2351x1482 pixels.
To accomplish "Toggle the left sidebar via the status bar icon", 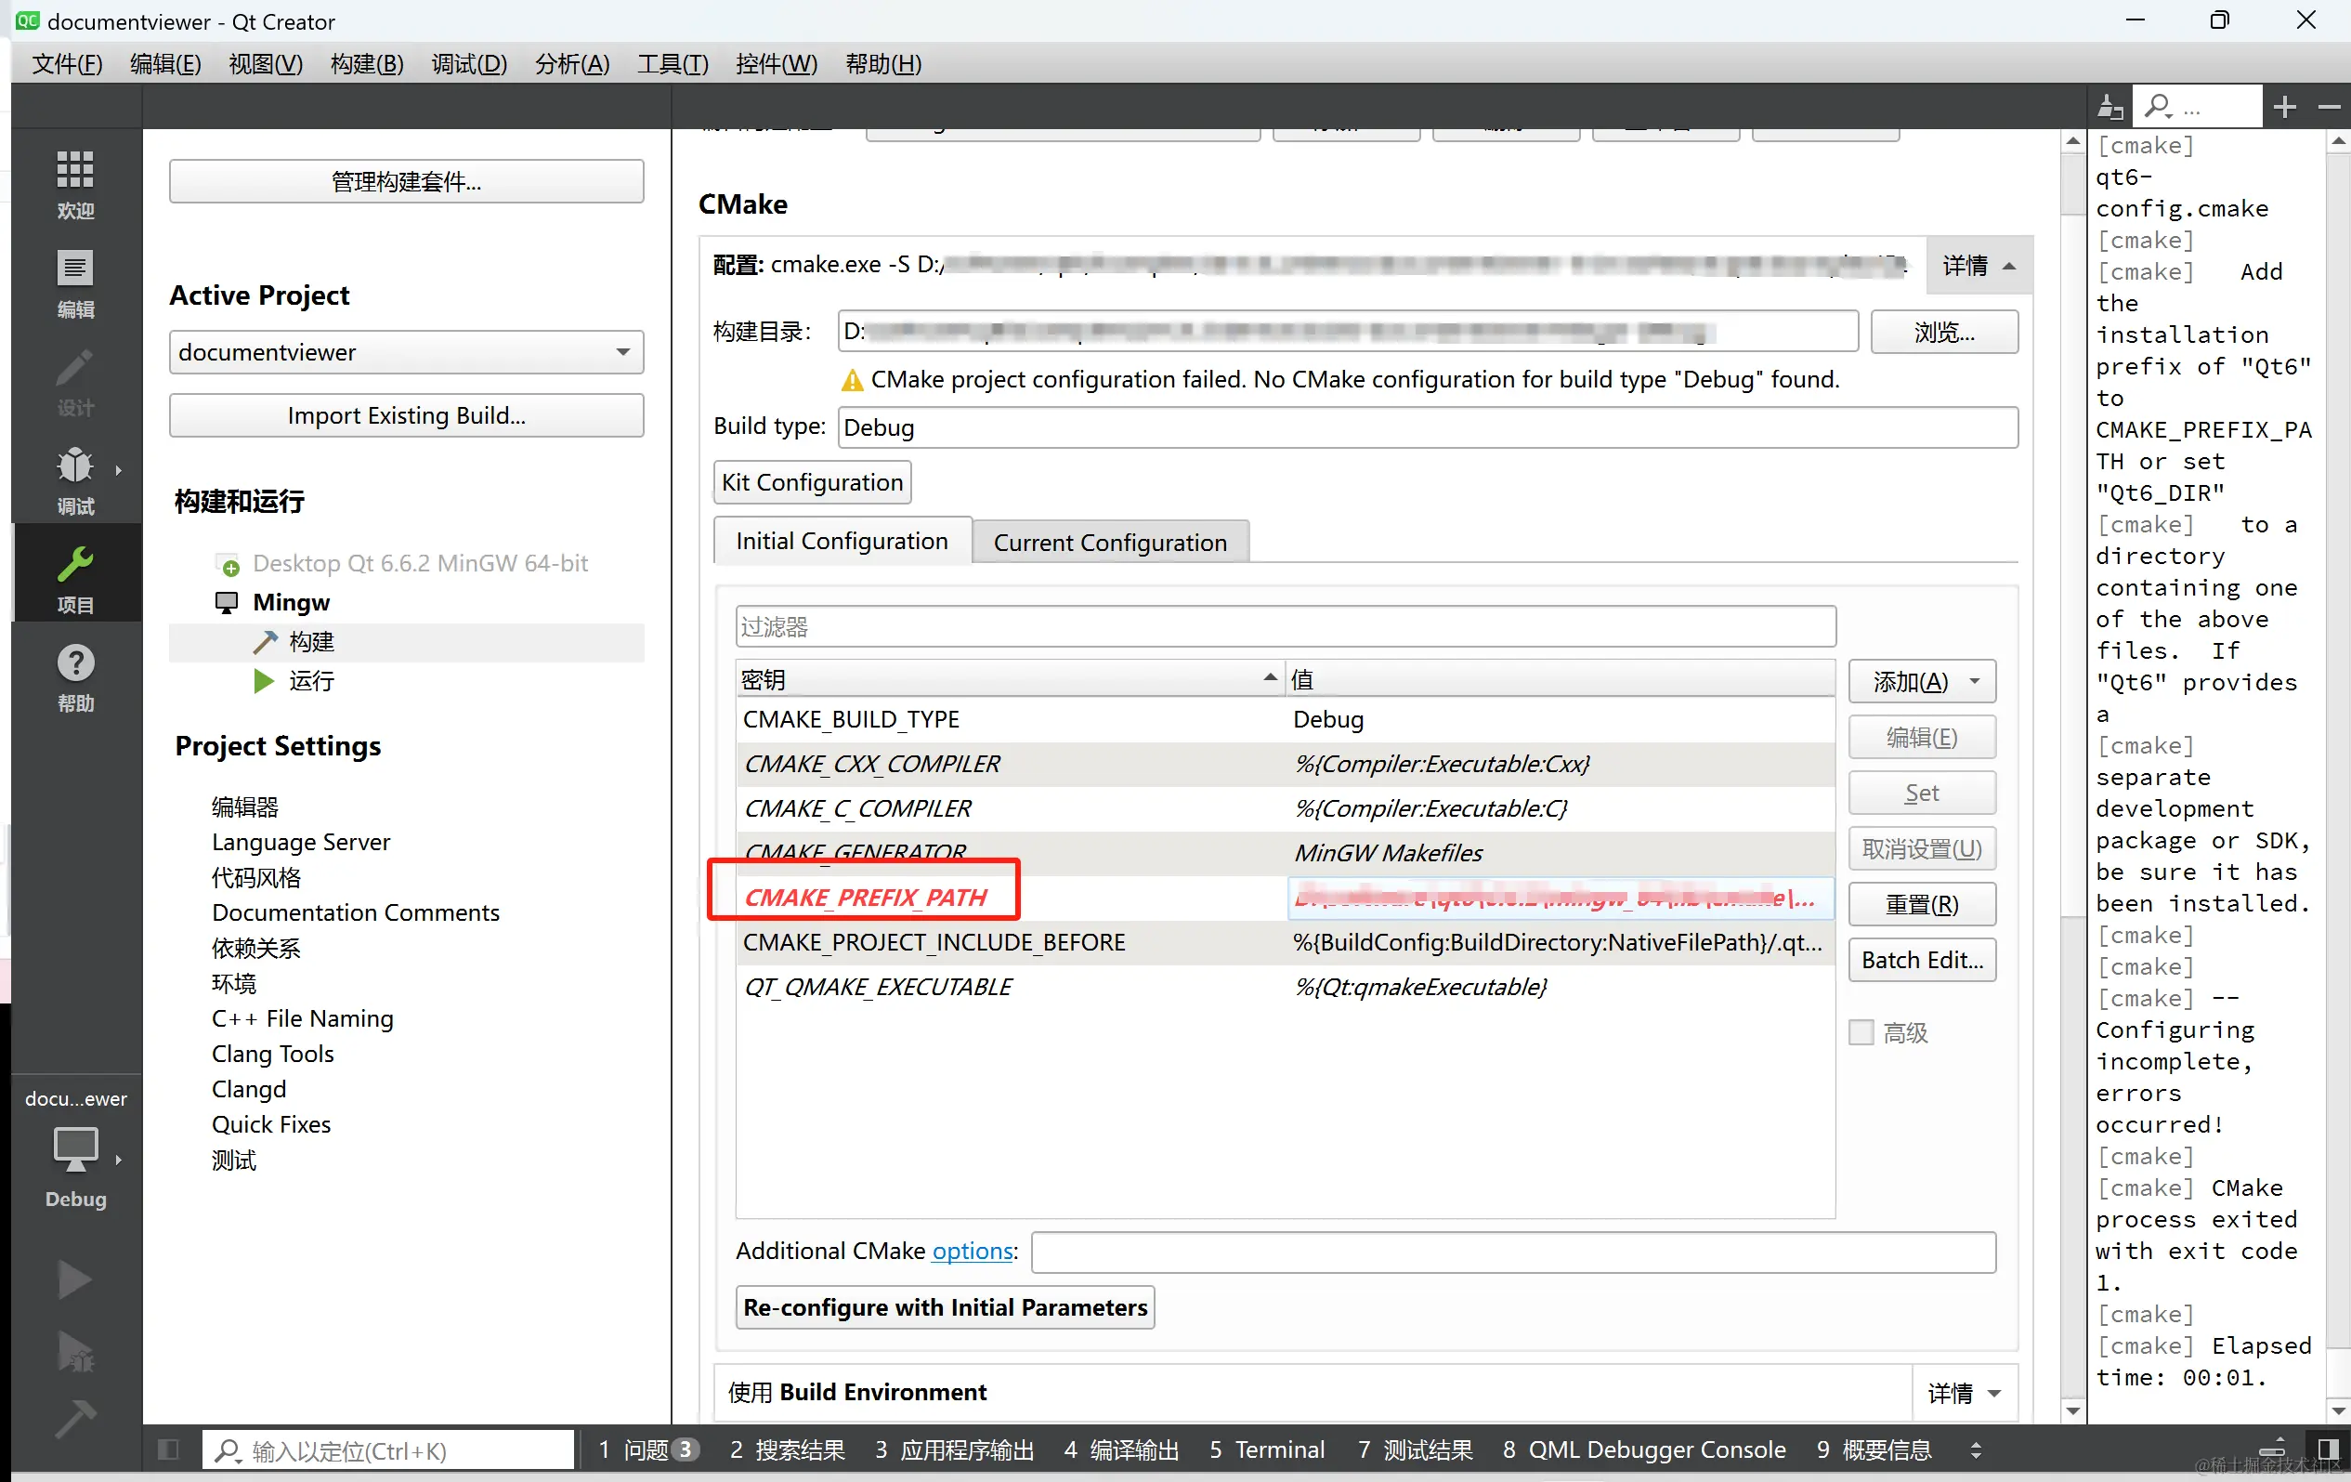I will point(168,1449).
